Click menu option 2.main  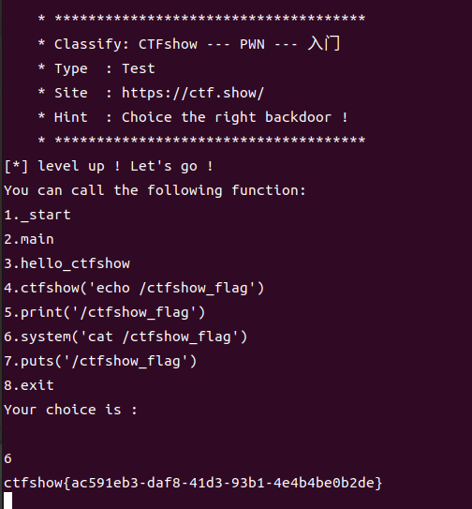29,239
